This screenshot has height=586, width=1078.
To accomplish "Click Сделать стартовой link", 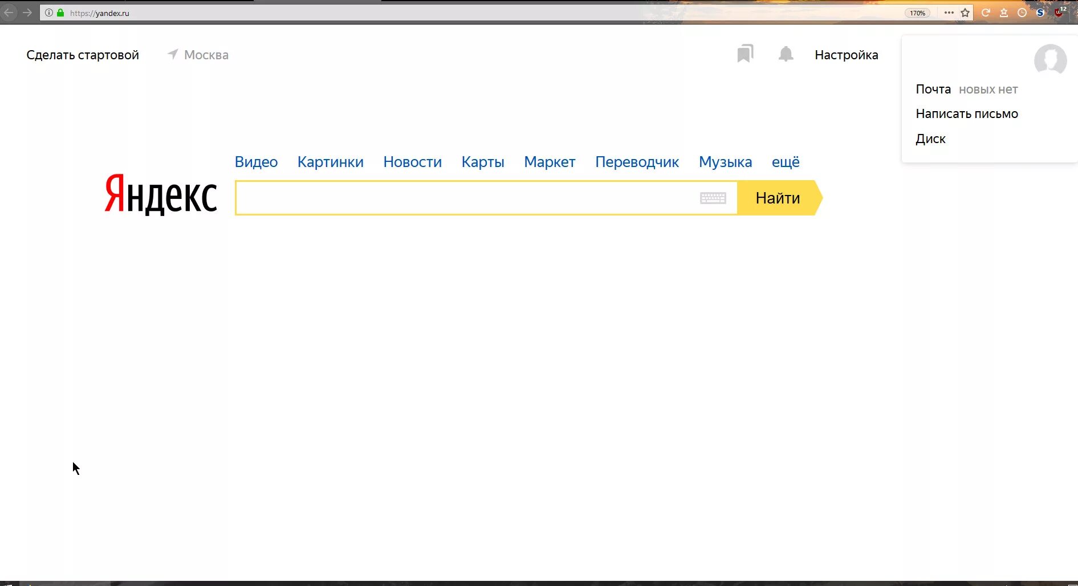I will point(83,55).
